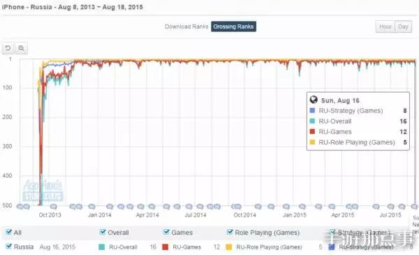Viewport: 419px width, 255px height.
Task: Click the red RU-Games legend swatch
Action: pyautogui.click(x=166, y=247)
